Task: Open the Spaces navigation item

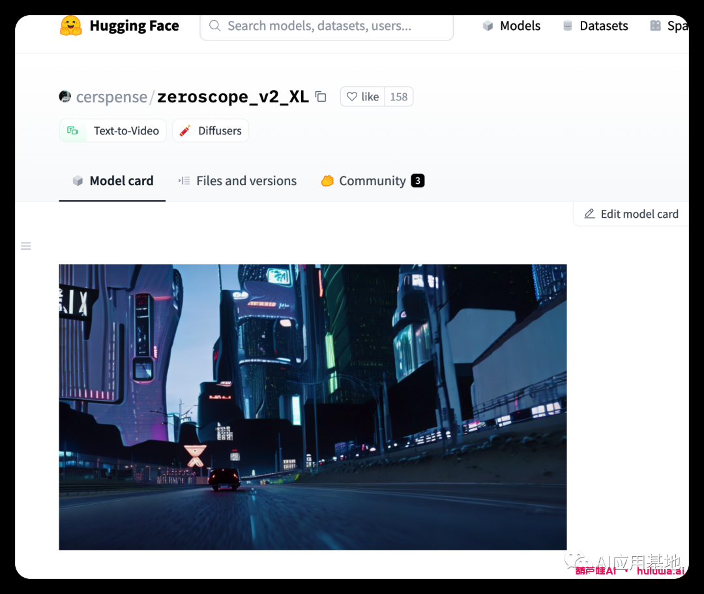Action: (x=669, y=25)
